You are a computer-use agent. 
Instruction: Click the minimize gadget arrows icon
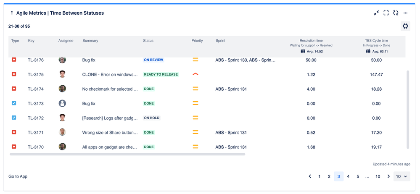click(x=376, y=13)
